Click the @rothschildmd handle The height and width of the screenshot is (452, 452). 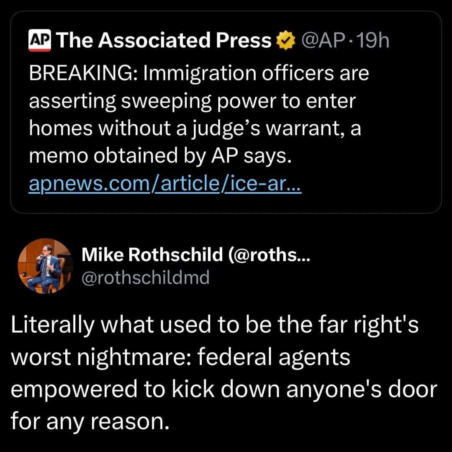(145, 277)
